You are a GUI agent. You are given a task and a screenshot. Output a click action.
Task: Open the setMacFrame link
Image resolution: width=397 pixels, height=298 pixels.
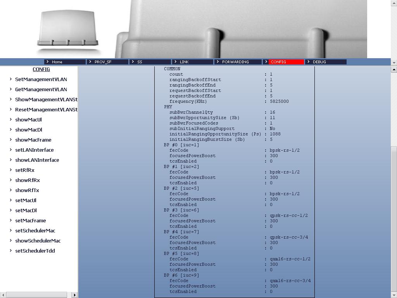30,221
